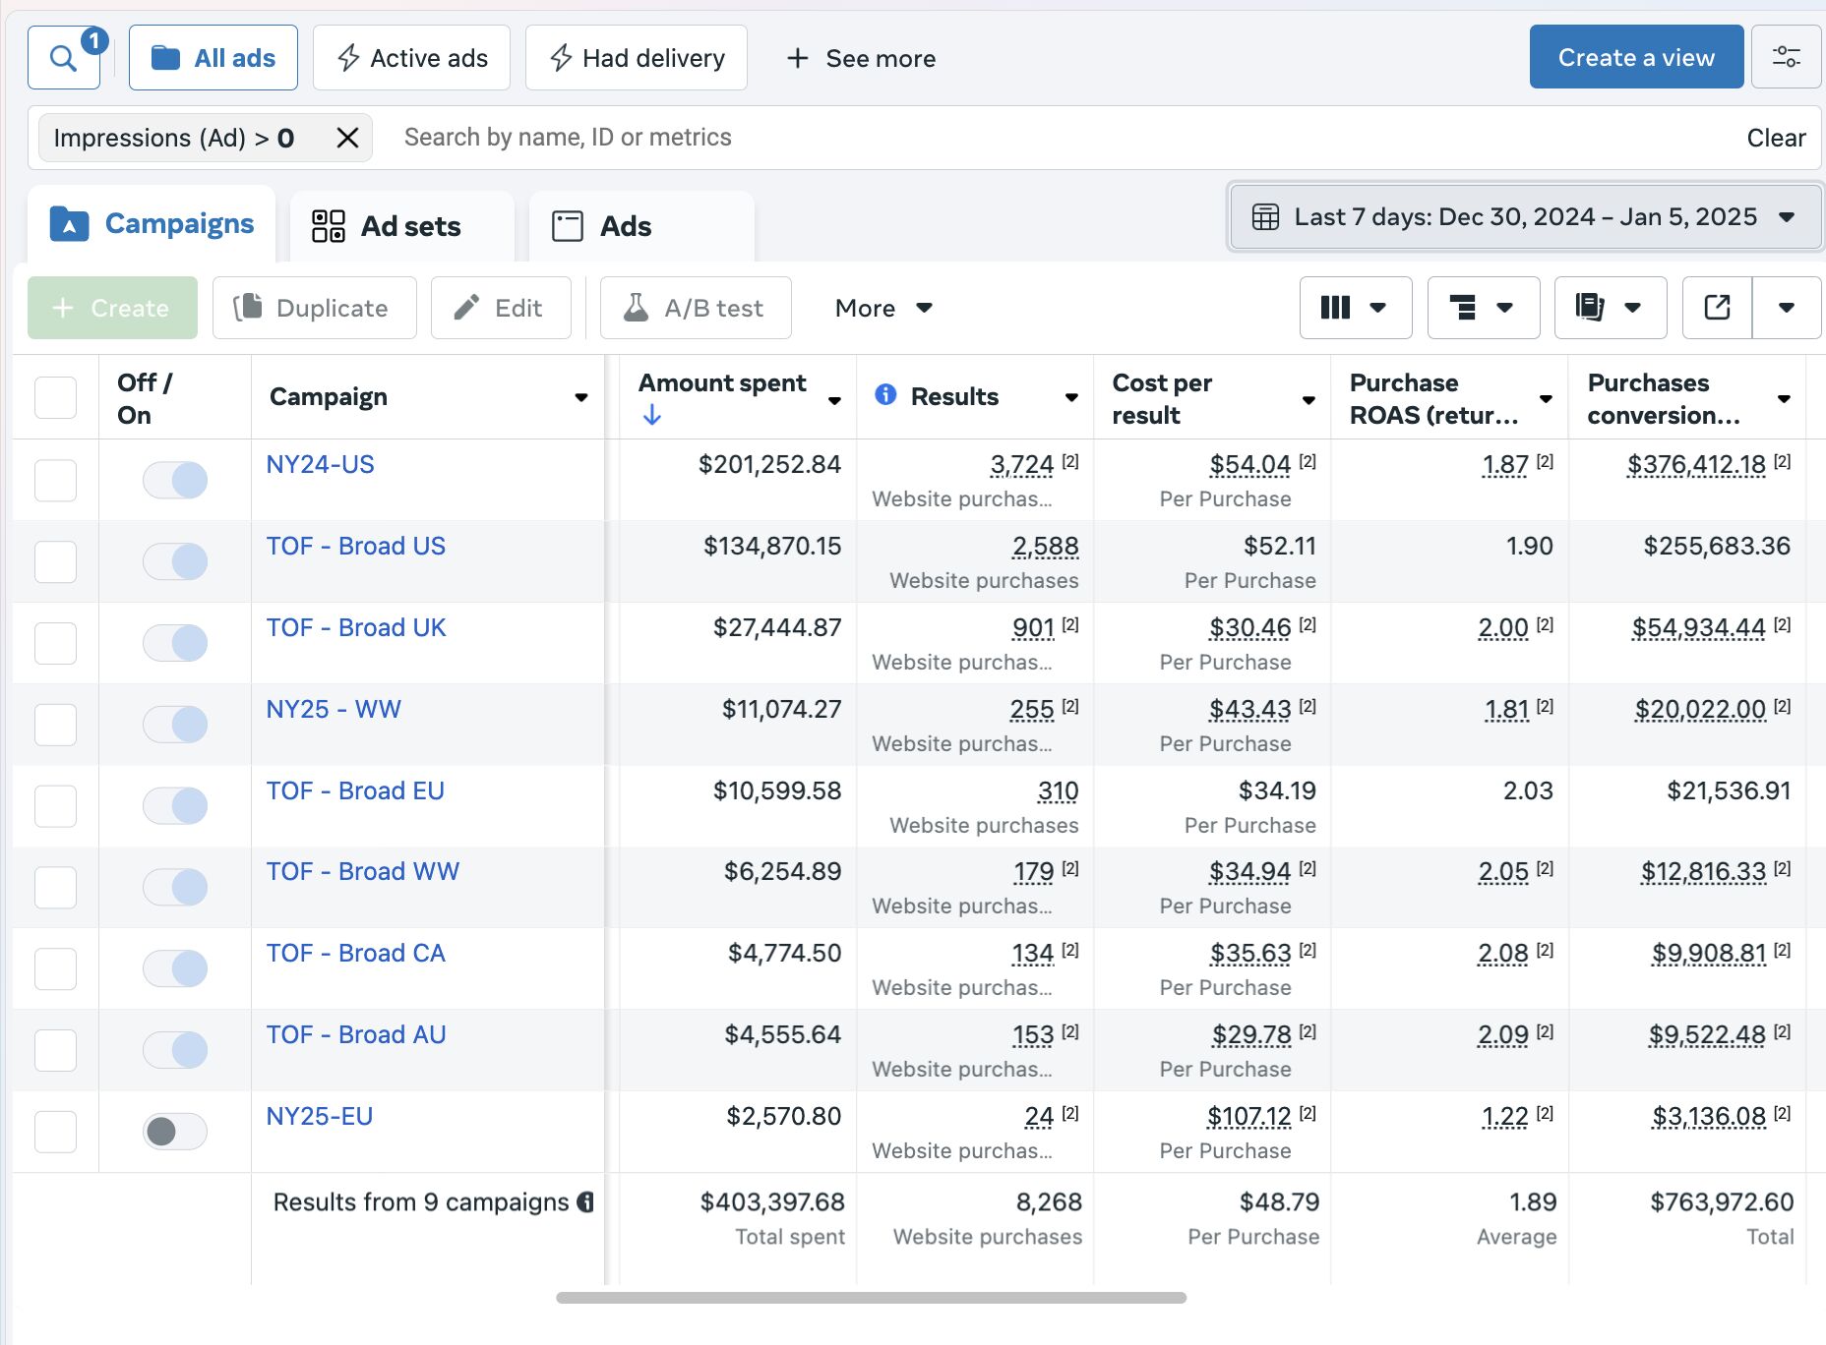Click the export share icon
1826x1345 pixels.
pyautogui.click(x=1717, y=308)
